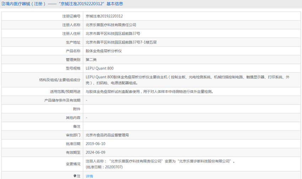Click production address ending in 7-1楼五层
The height and width of the screenshot is (179, 302).
121,42
